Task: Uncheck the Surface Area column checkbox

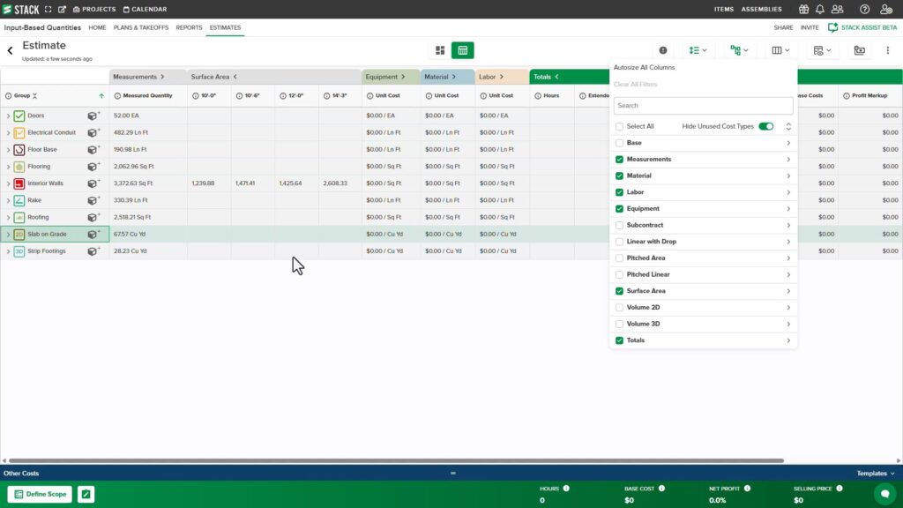Action: tap(619, 291)
